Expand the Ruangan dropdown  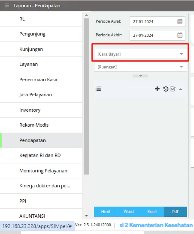pos(140,67)
